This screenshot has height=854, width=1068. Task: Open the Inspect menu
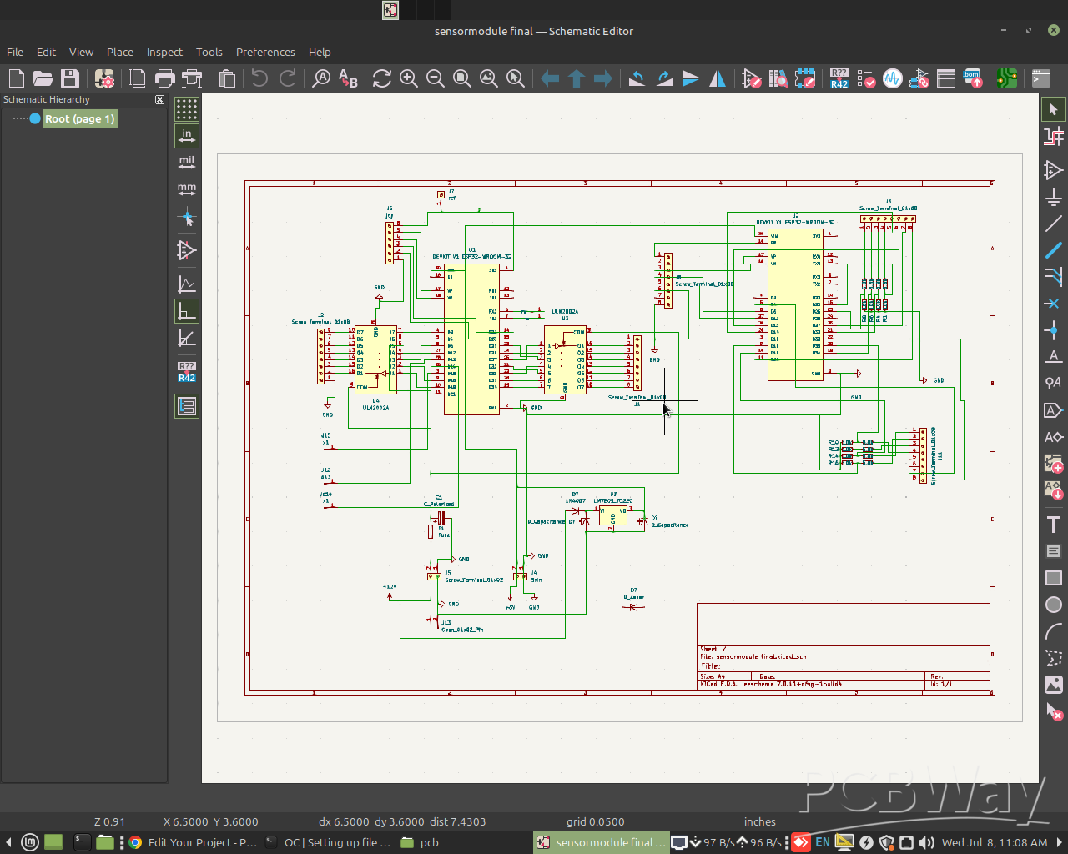(164, 52)
